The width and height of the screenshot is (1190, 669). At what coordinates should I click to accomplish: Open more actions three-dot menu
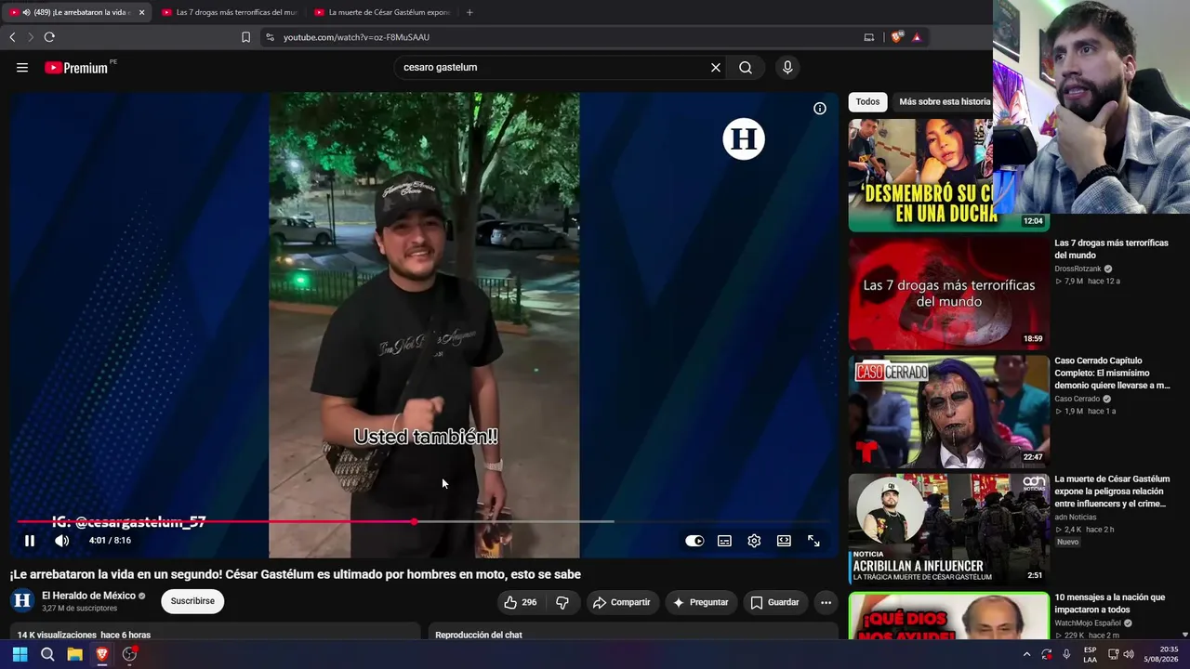(x=826, y=602)
